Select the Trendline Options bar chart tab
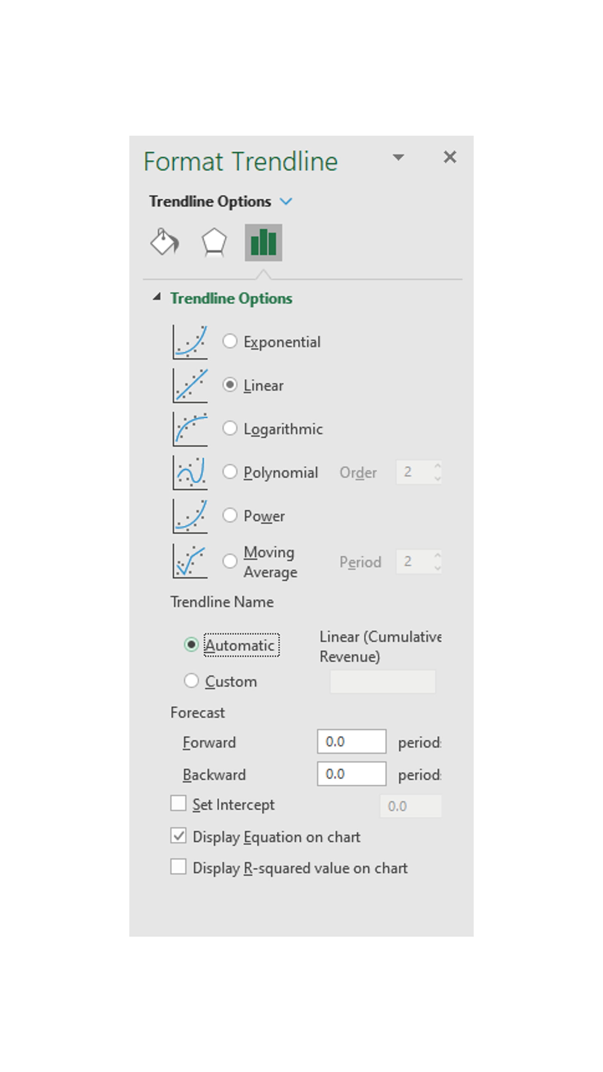The width and height of the screenshot is (603, 1072). tap(263, 243)
